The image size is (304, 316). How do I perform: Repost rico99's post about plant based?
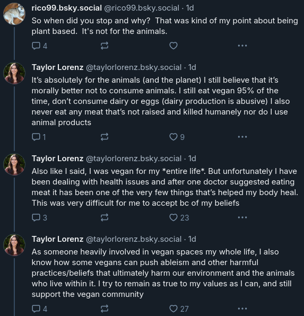pyautogui.click(x=105, y=46)
